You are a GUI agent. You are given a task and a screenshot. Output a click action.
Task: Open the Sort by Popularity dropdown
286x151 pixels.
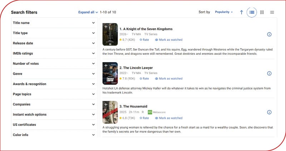(x=224, y=12)
